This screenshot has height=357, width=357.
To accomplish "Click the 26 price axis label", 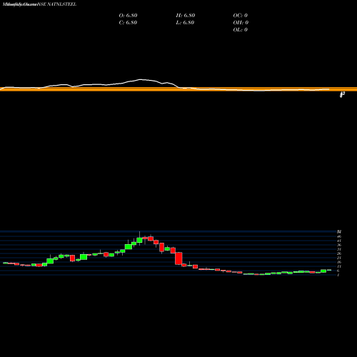I will (339, 253).
